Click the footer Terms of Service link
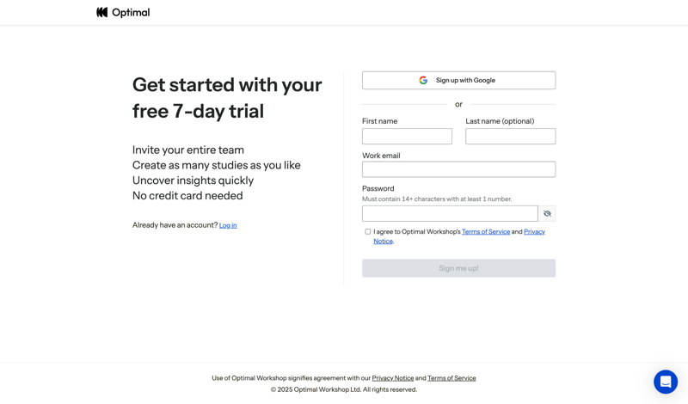This screenshot has width=688, height=404. click(x=451, y=378)
